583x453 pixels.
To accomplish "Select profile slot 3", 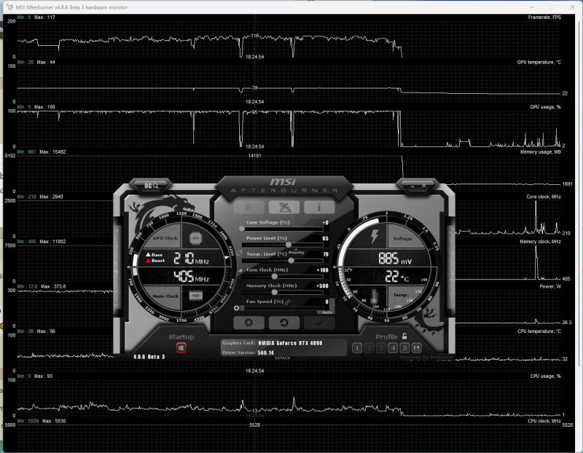I will (380, 348).
